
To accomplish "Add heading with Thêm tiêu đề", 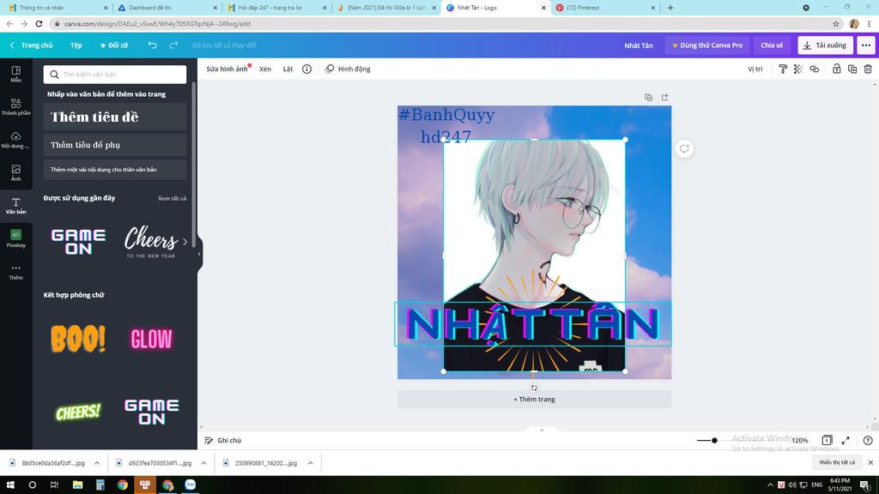I will click(x=115, y=117).
